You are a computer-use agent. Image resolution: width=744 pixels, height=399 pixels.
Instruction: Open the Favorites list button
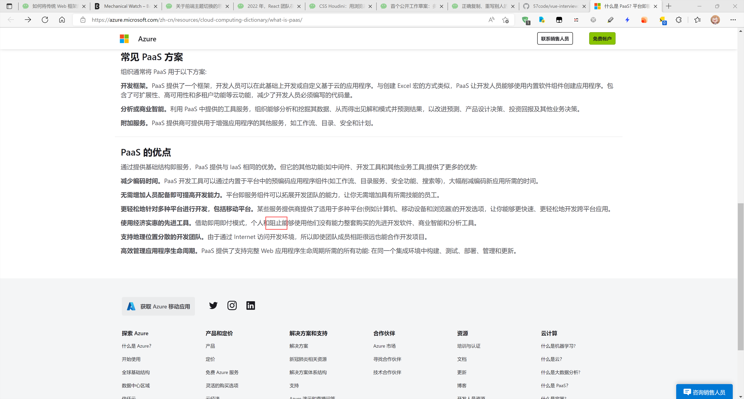click(697, 20)
